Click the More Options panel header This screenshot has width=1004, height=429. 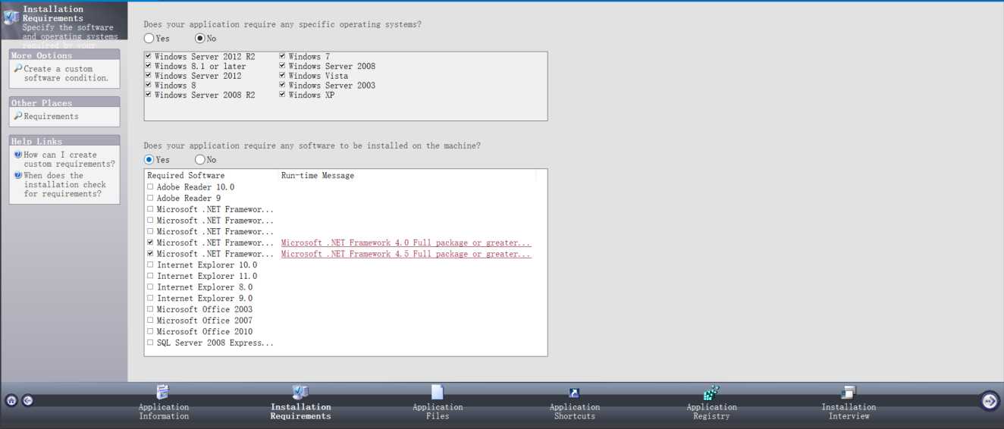coord(64,55)
